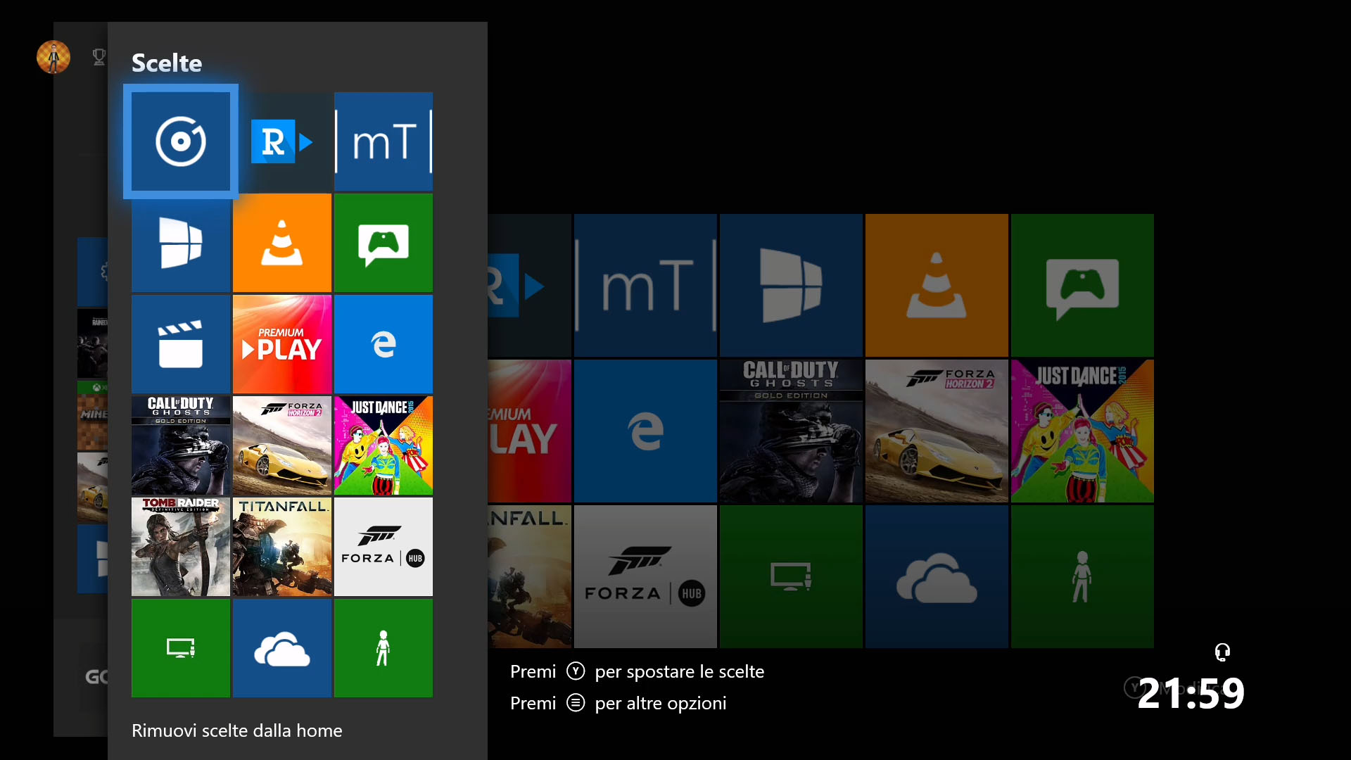Open the blue Windows-style shield tile
Screen dimensions: 1351x760
(x=181, y=243)
